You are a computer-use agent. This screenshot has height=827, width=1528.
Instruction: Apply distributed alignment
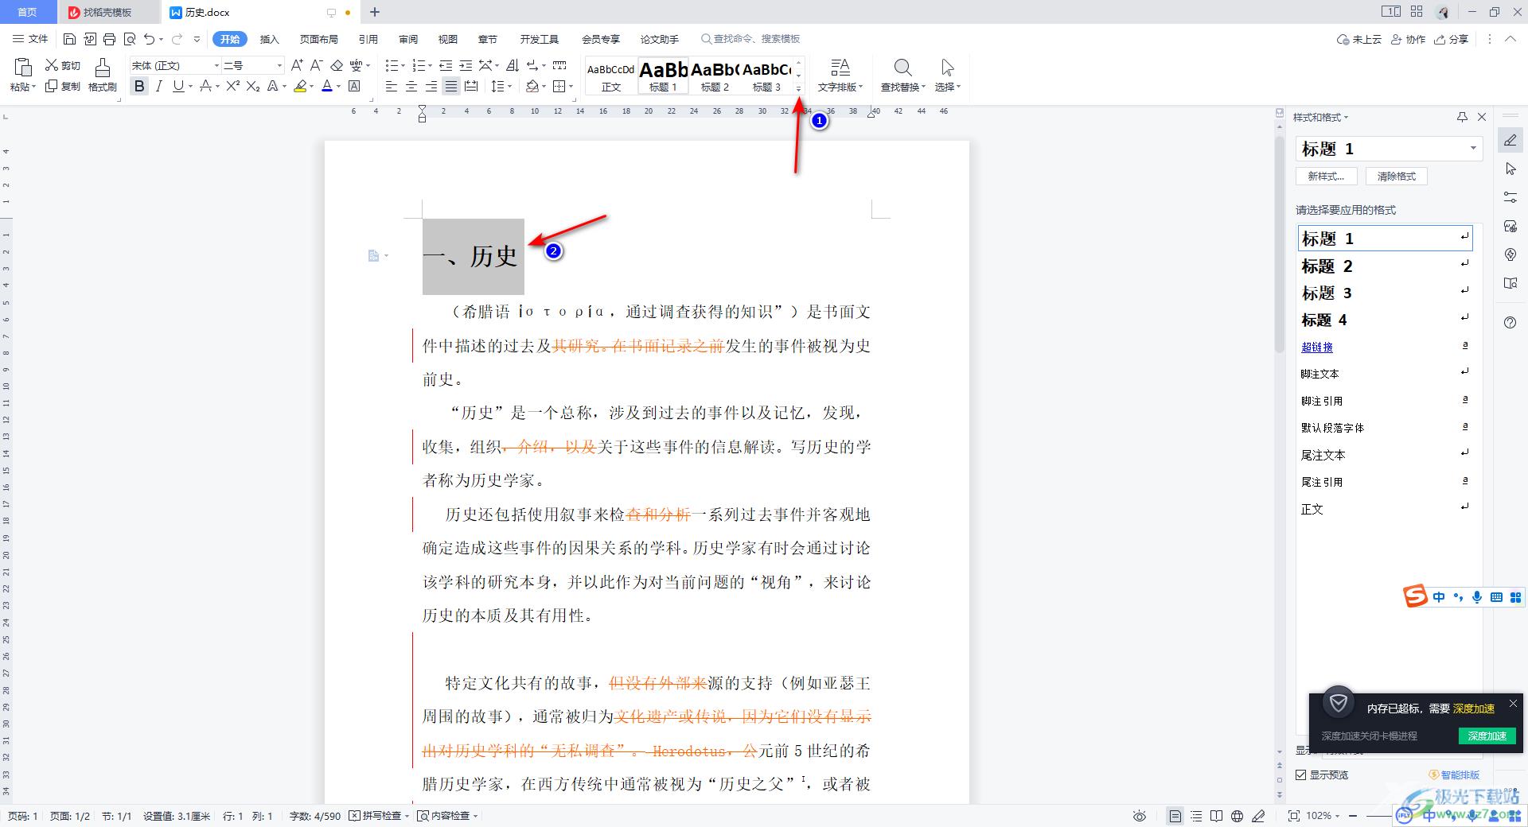471,86
